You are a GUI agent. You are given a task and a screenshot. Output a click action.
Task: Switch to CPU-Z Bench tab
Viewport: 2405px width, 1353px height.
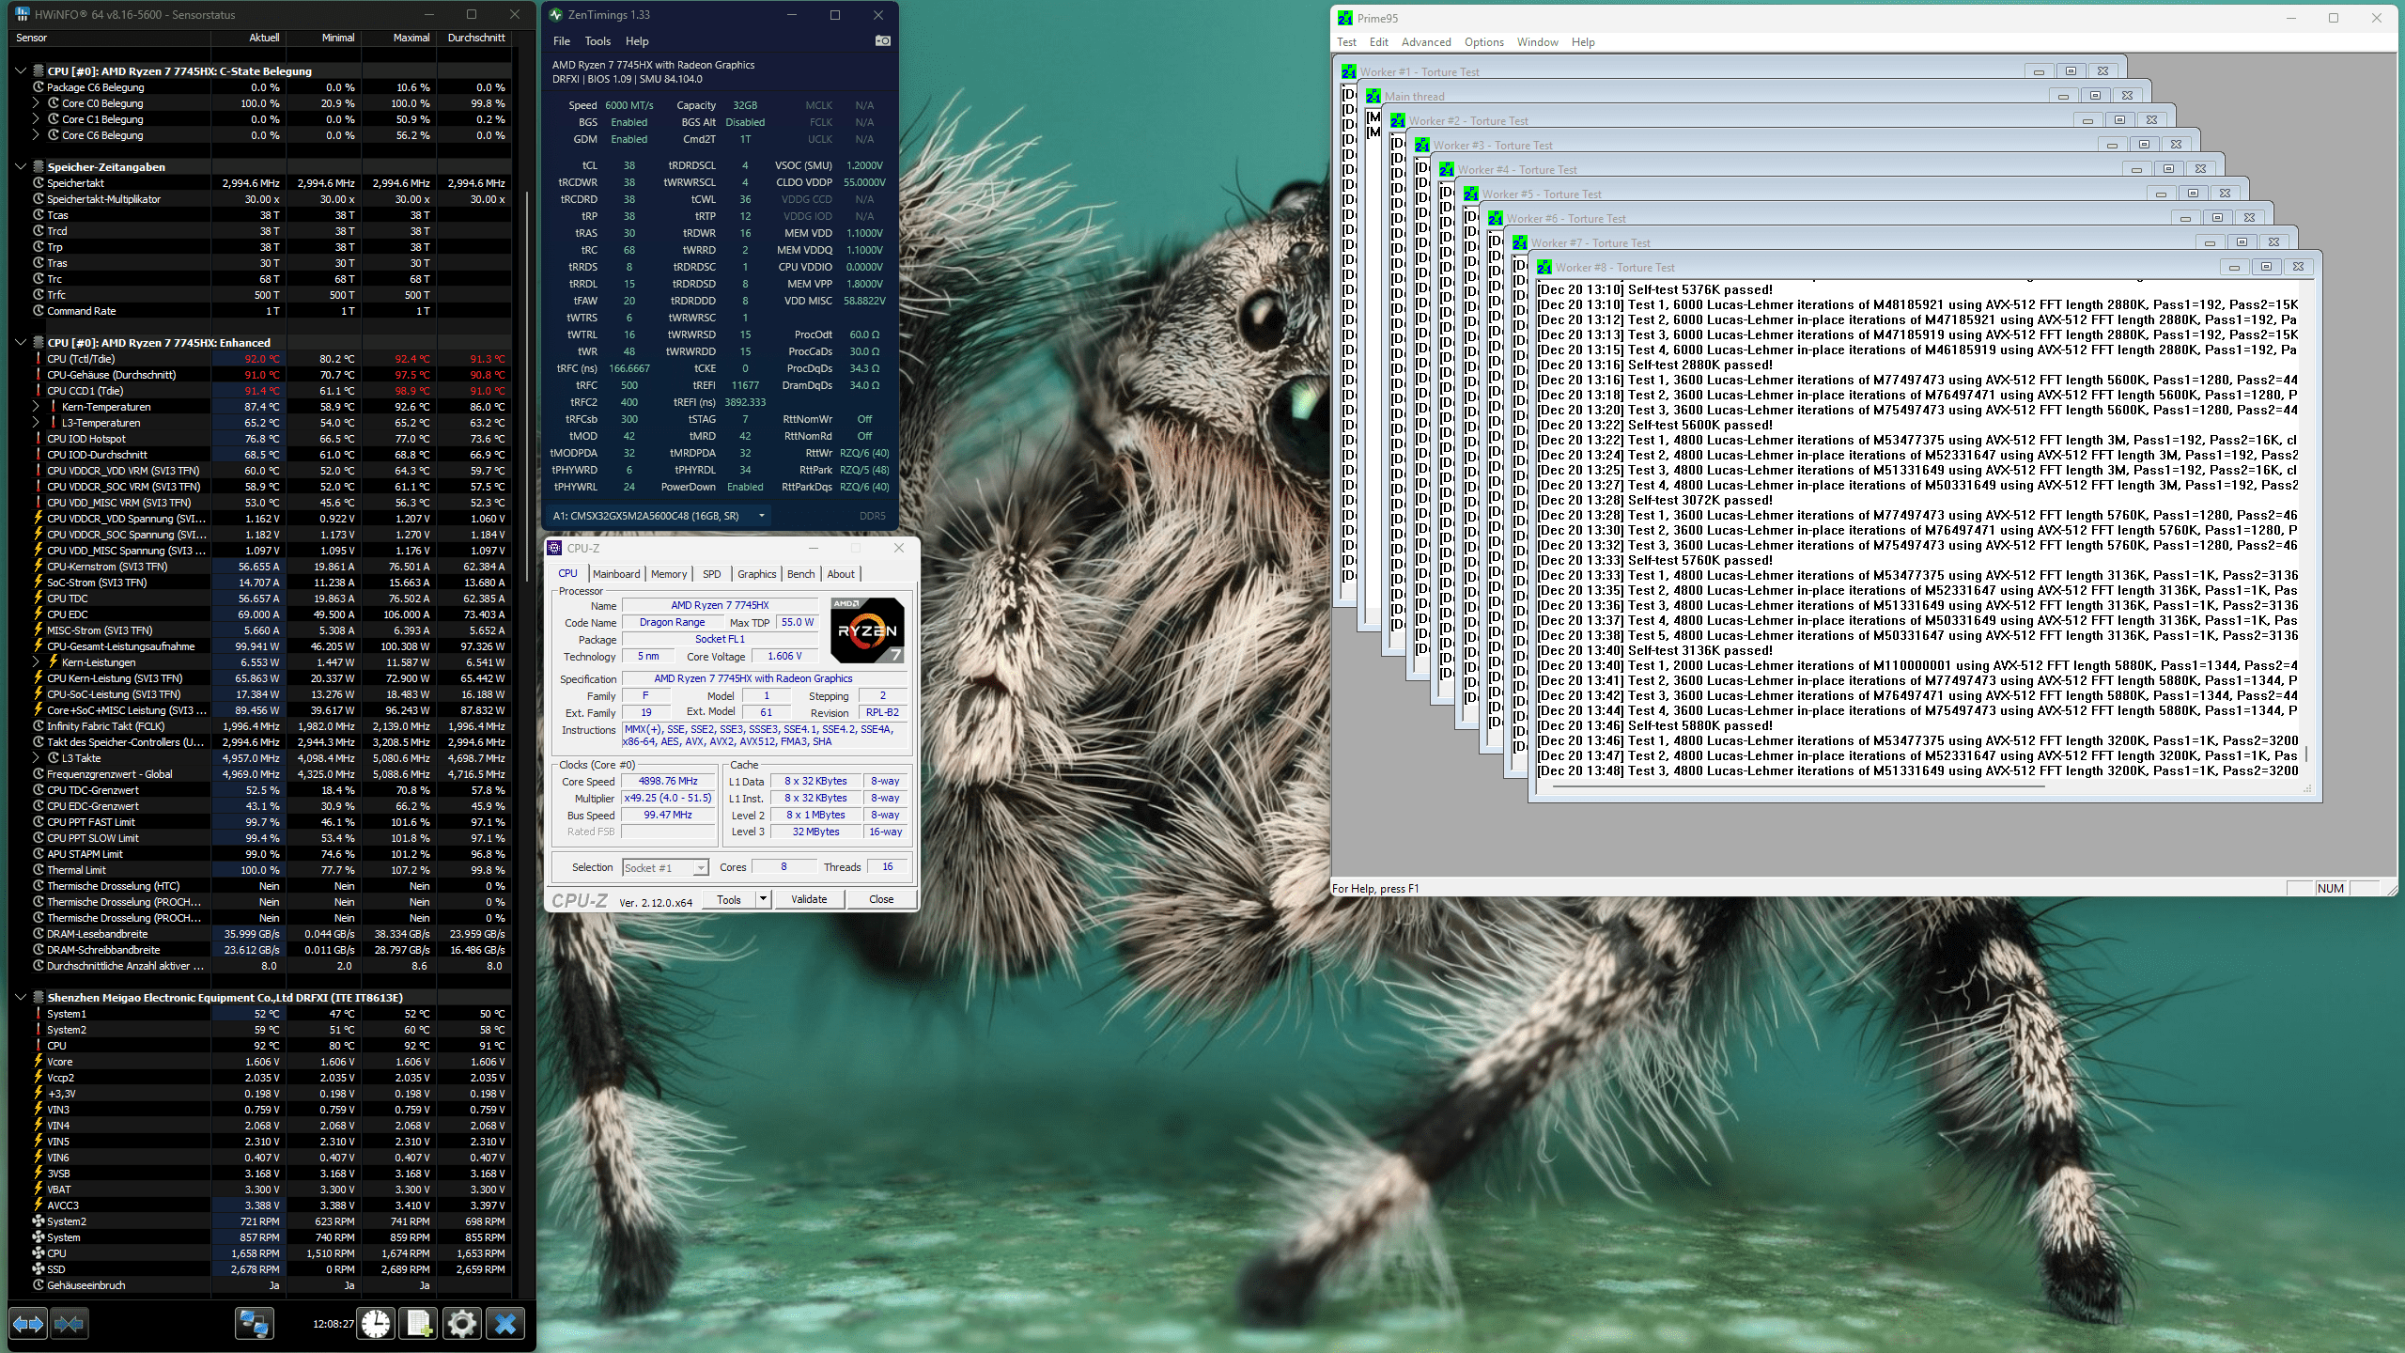[x=801, y=574]
